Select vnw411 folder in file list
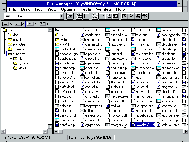 click(63, 44)
